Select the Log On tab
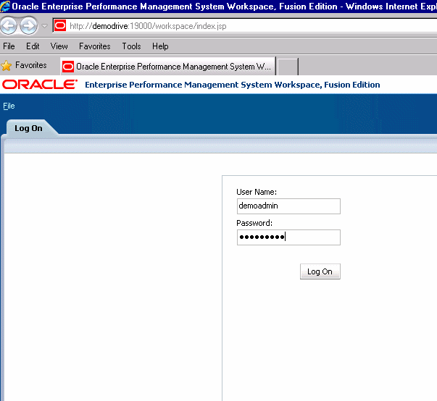 28,128
